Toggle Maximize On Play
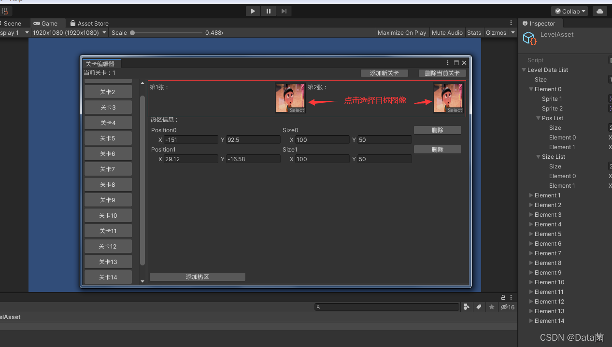The image size is (612, 347). tap(402, 33)
